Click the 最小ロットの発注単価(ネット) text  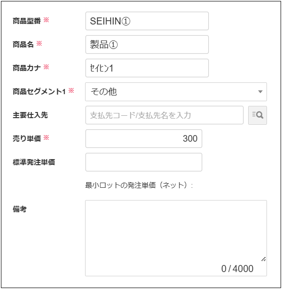click(139, 185)
